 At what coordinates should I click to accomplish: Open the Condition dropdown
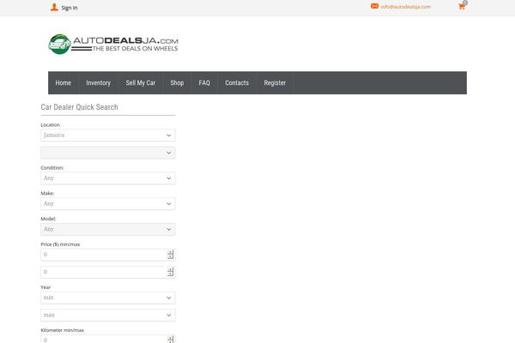(108, 178)
